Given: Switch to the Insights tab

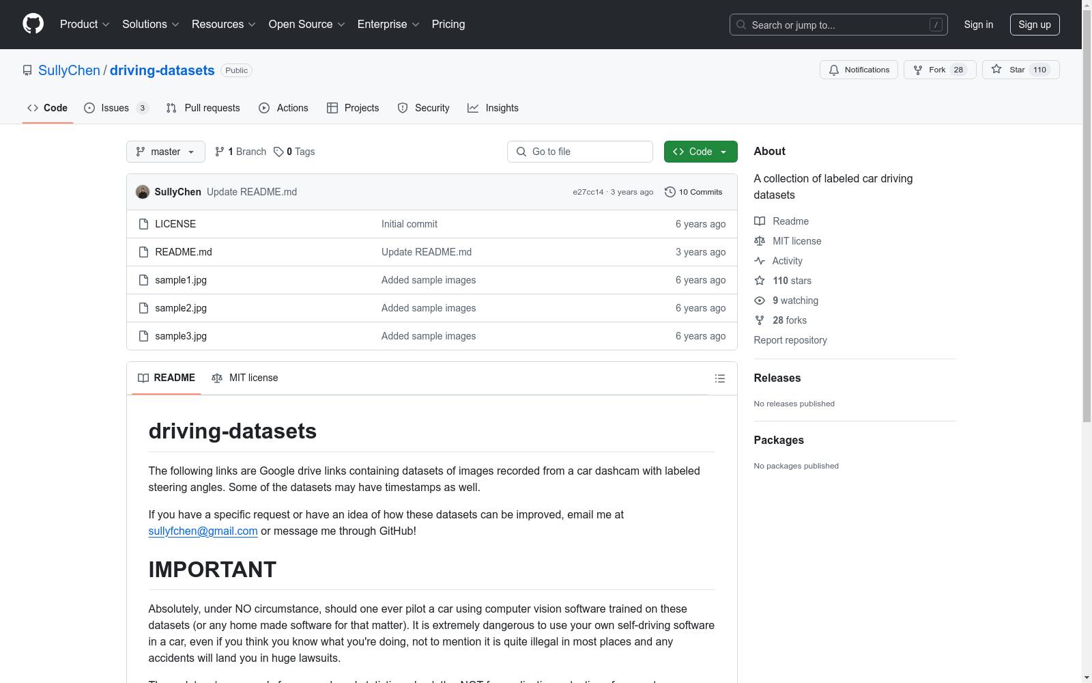Looking at the screenshot, I should pyautogui.click(x=493, y=108).
